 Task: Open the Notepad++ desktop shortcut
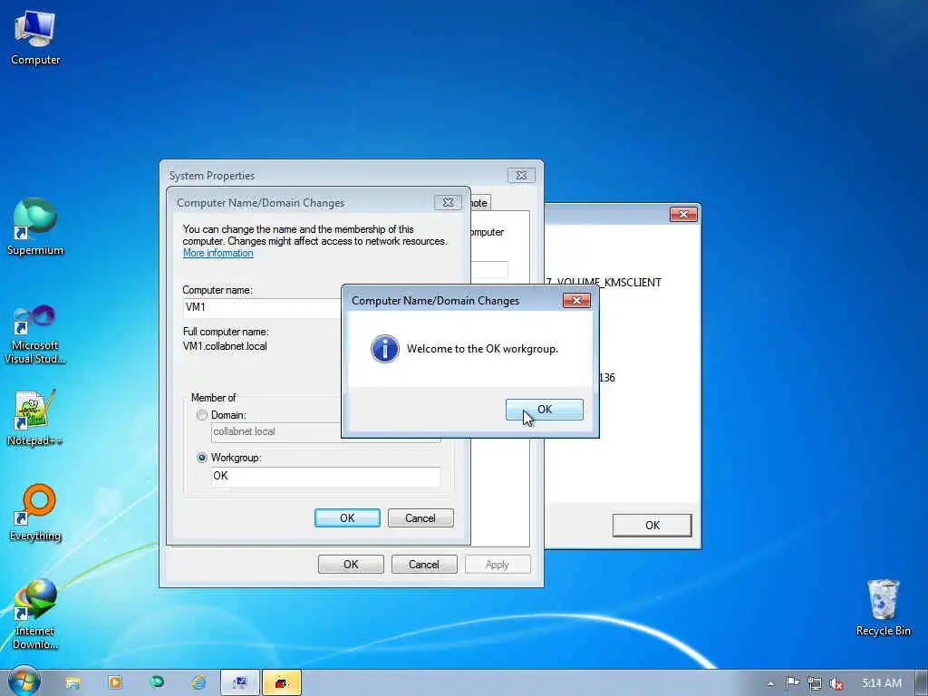(35, 417)
